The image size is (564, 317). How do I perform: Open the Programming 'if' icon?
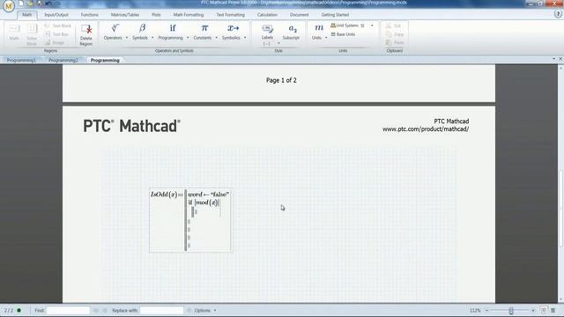coord(173,28)
